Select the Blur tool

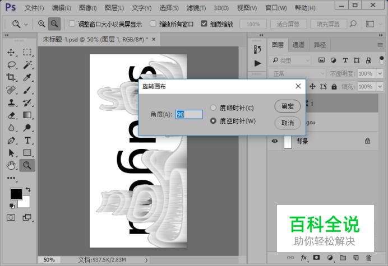pyautogui.click(x=11, y=128)
